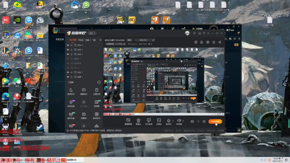Toggle lock icon on 文本 3 row

point(71,54)
